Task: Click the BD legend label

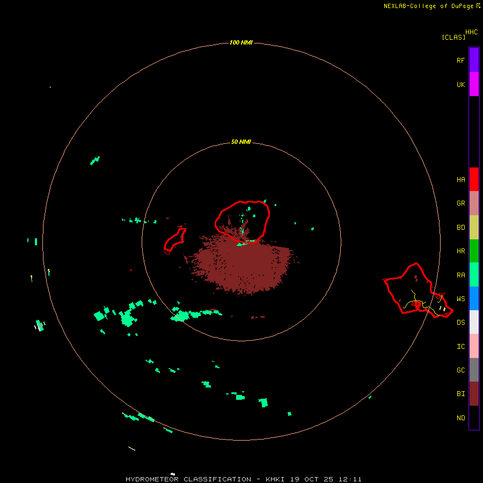Action: [460, 228]
